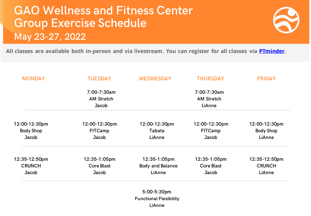311x216 pixels.
Task: Click Thursday's Core Blast class
Action: click(211, 166)
